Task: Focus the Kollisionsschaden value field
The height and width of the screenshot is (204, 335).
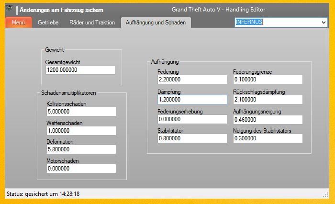Action: click(81, 111)
